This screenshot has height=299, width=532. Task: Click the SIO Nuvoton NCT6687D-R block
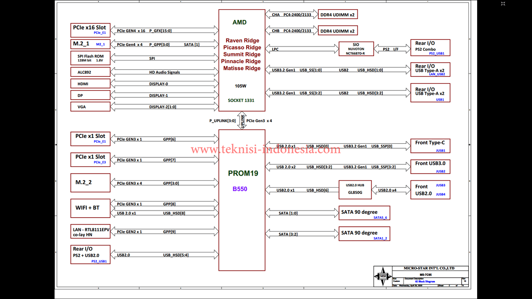[356, 49]
